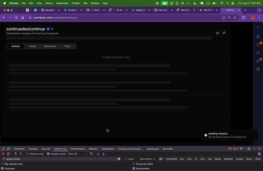263x171 pixels.
Task: Switch to the Distribution tab
Action: pyautogui.click(x=50, y=46)
